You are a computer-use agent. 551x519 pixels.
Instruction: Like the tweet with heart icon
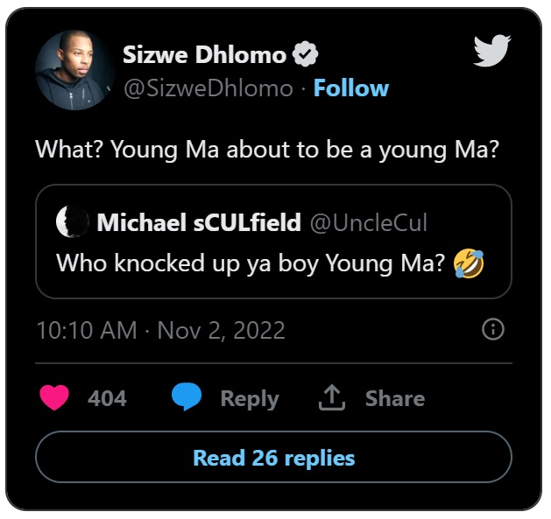coord(55,398)
